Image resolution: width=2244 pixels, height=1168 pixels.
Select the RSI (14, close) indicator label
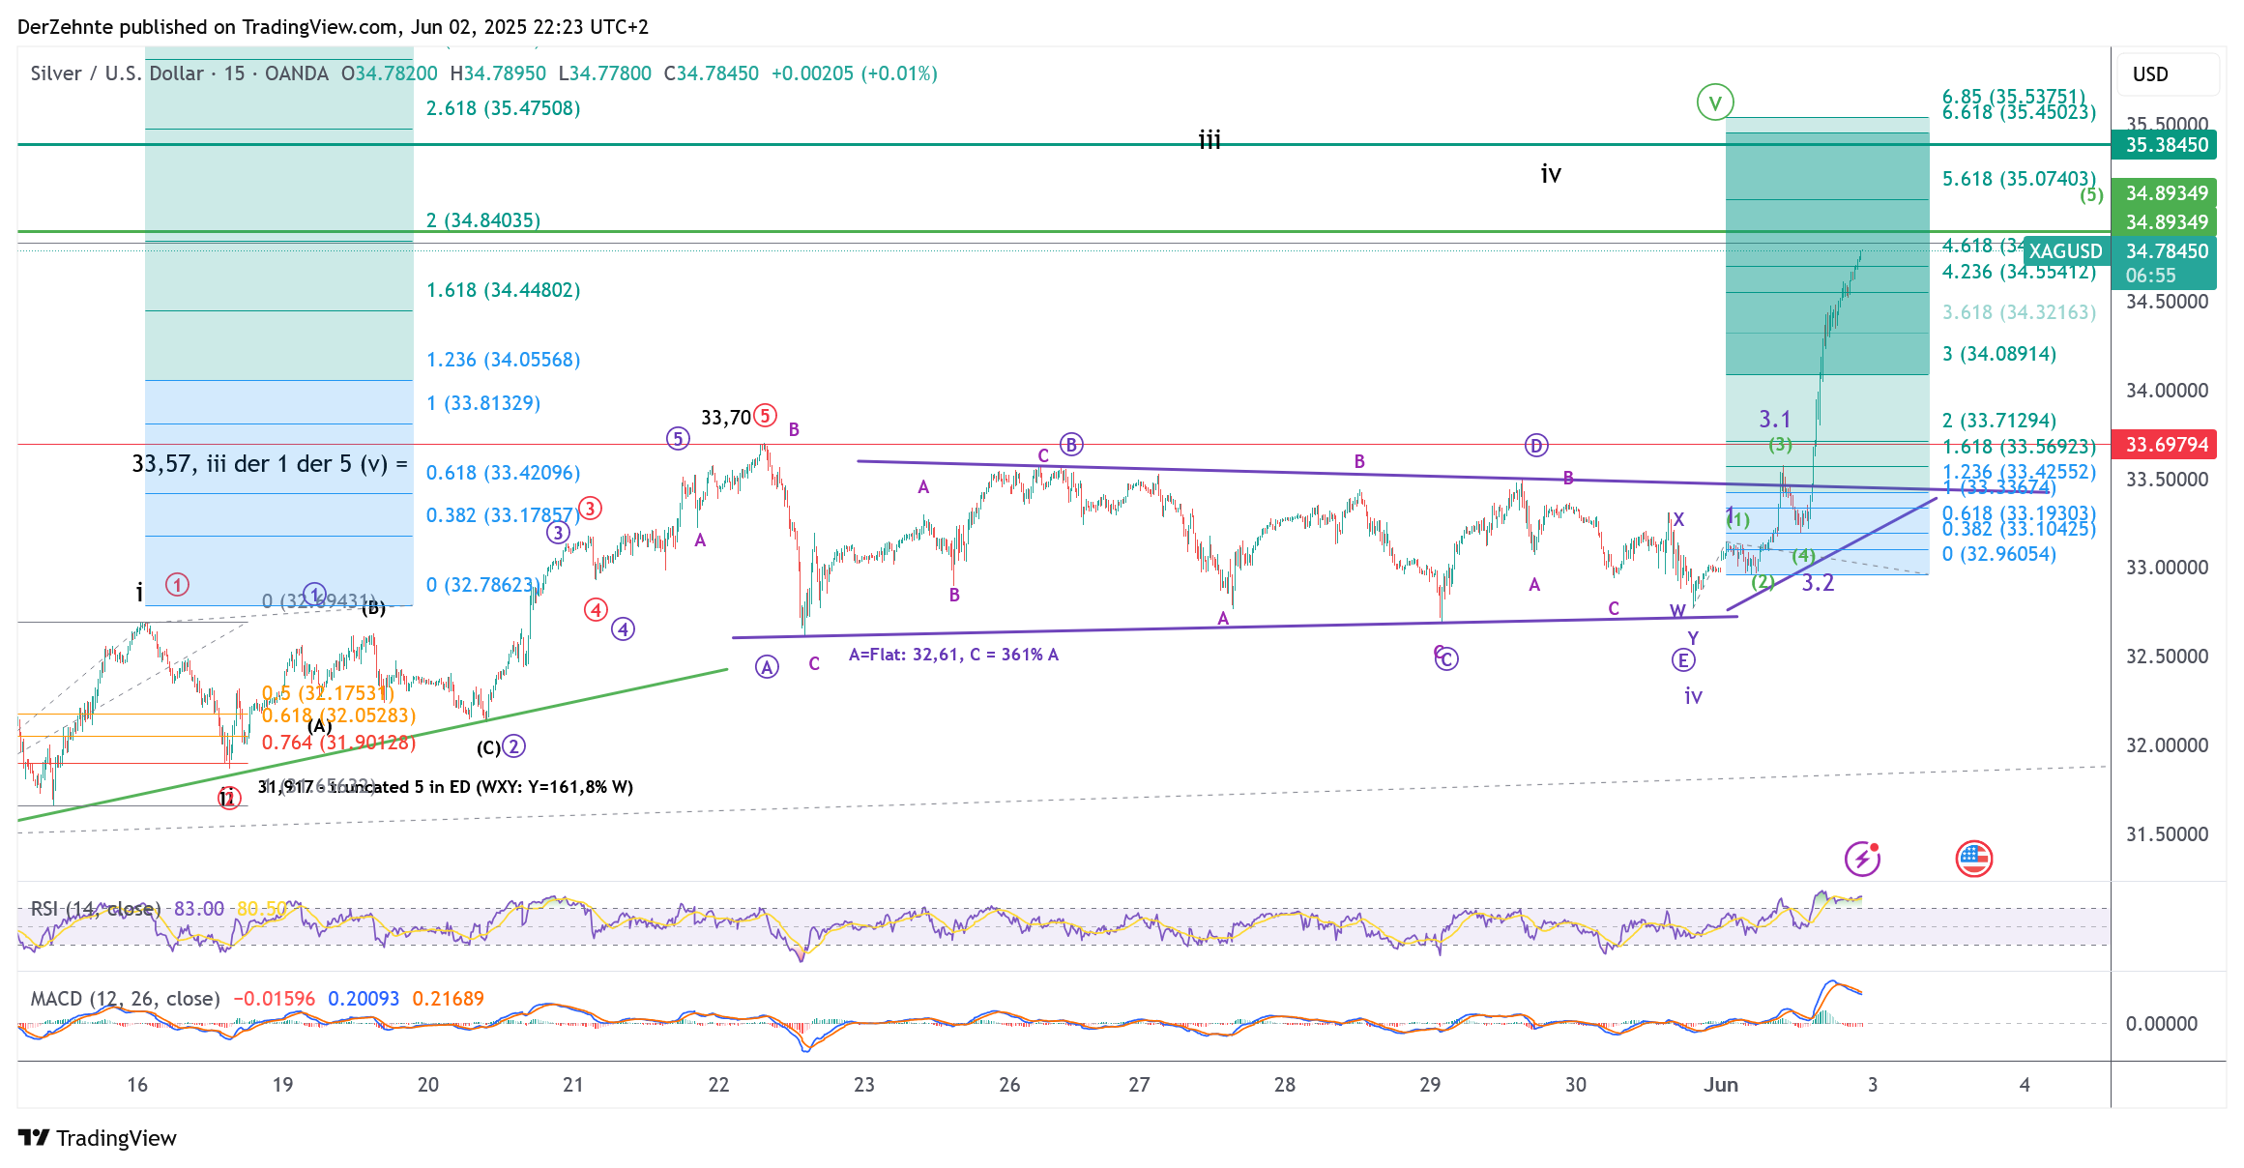pos(95,909)
